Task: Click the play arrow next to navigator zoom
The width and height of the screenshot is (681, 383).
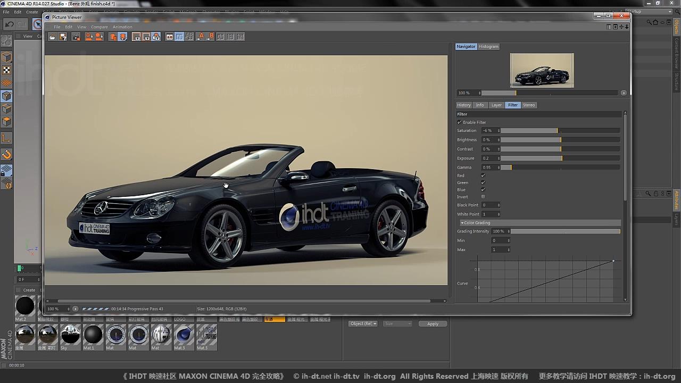Action: click(624, 93)
